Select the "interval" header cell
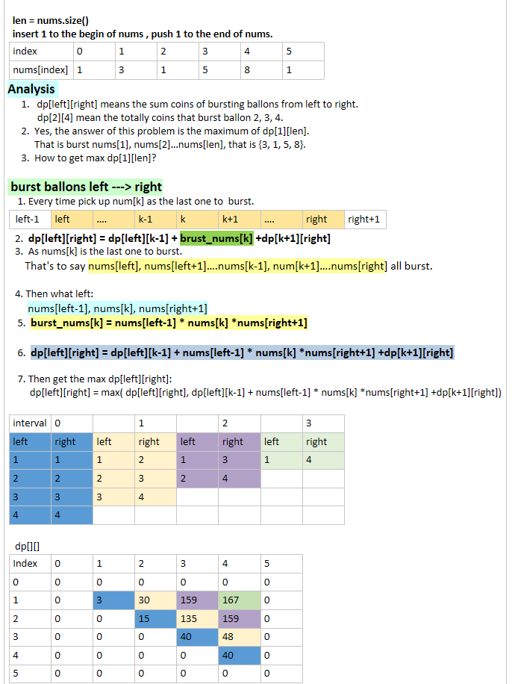This screenshot has width=512, height=684. 30,423
